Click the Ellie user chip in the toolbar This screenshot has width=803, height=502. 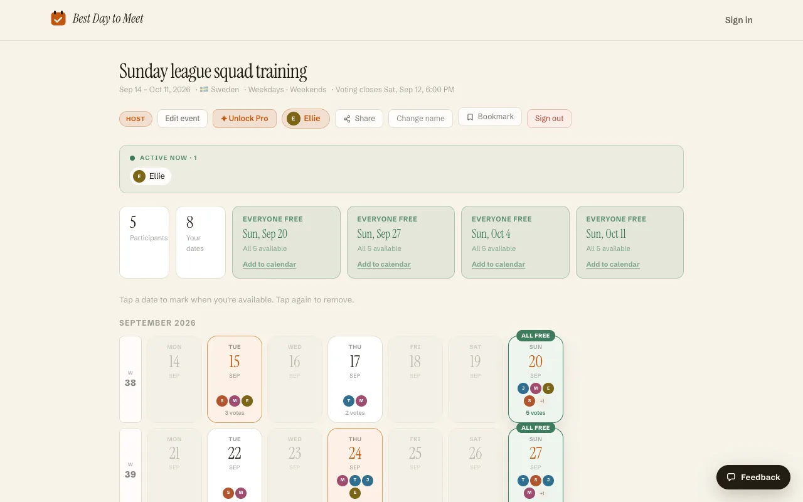click(x=306, y=119)
